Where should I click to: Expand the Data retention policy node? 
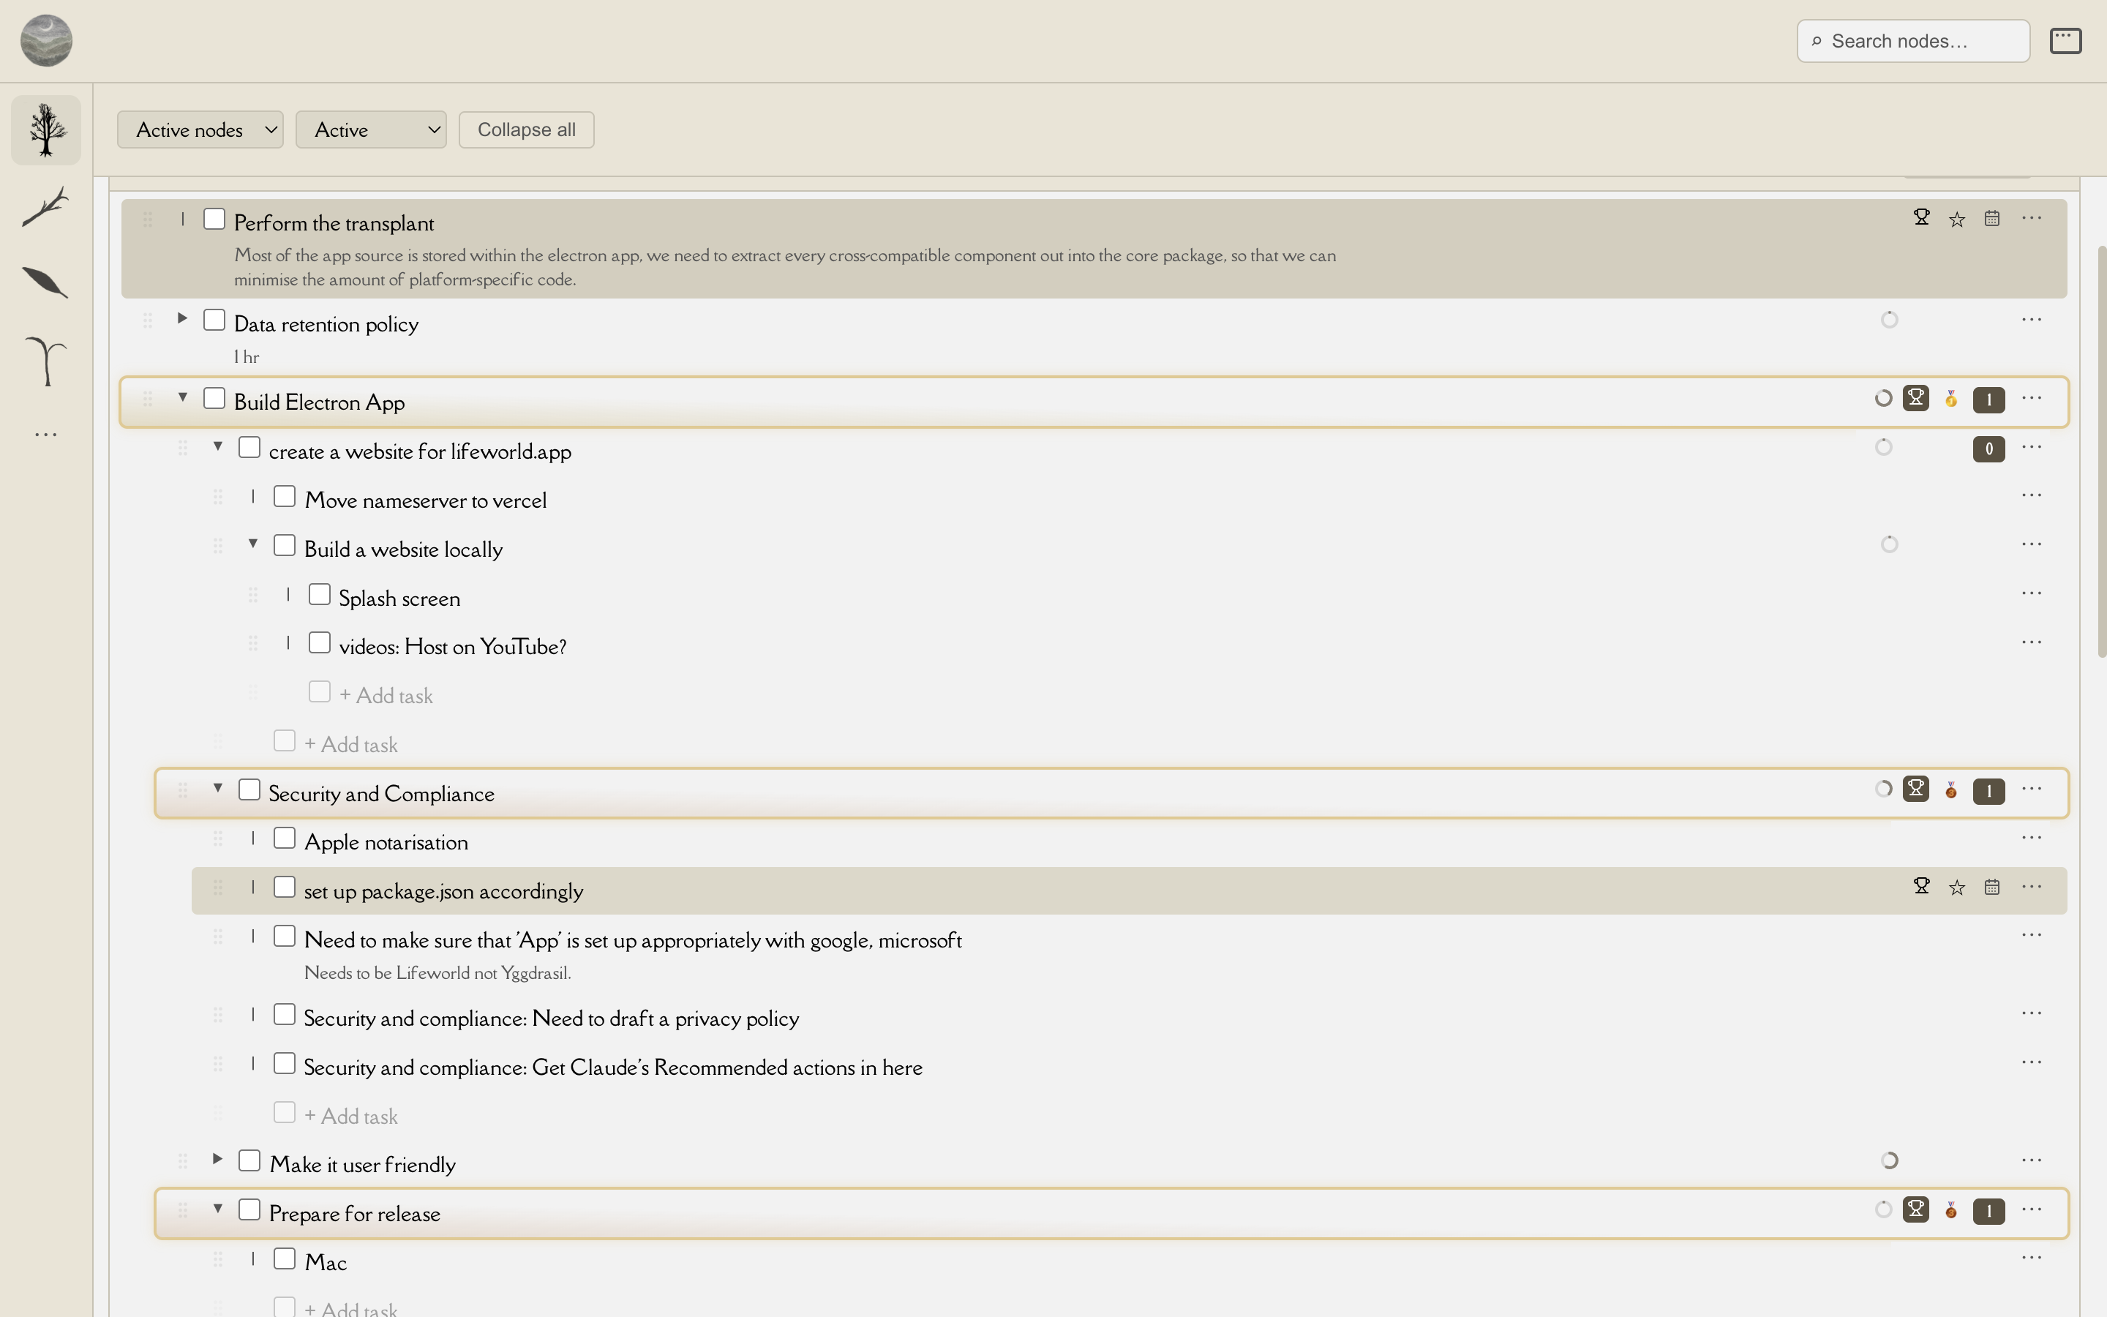click(x=182, y=319)
